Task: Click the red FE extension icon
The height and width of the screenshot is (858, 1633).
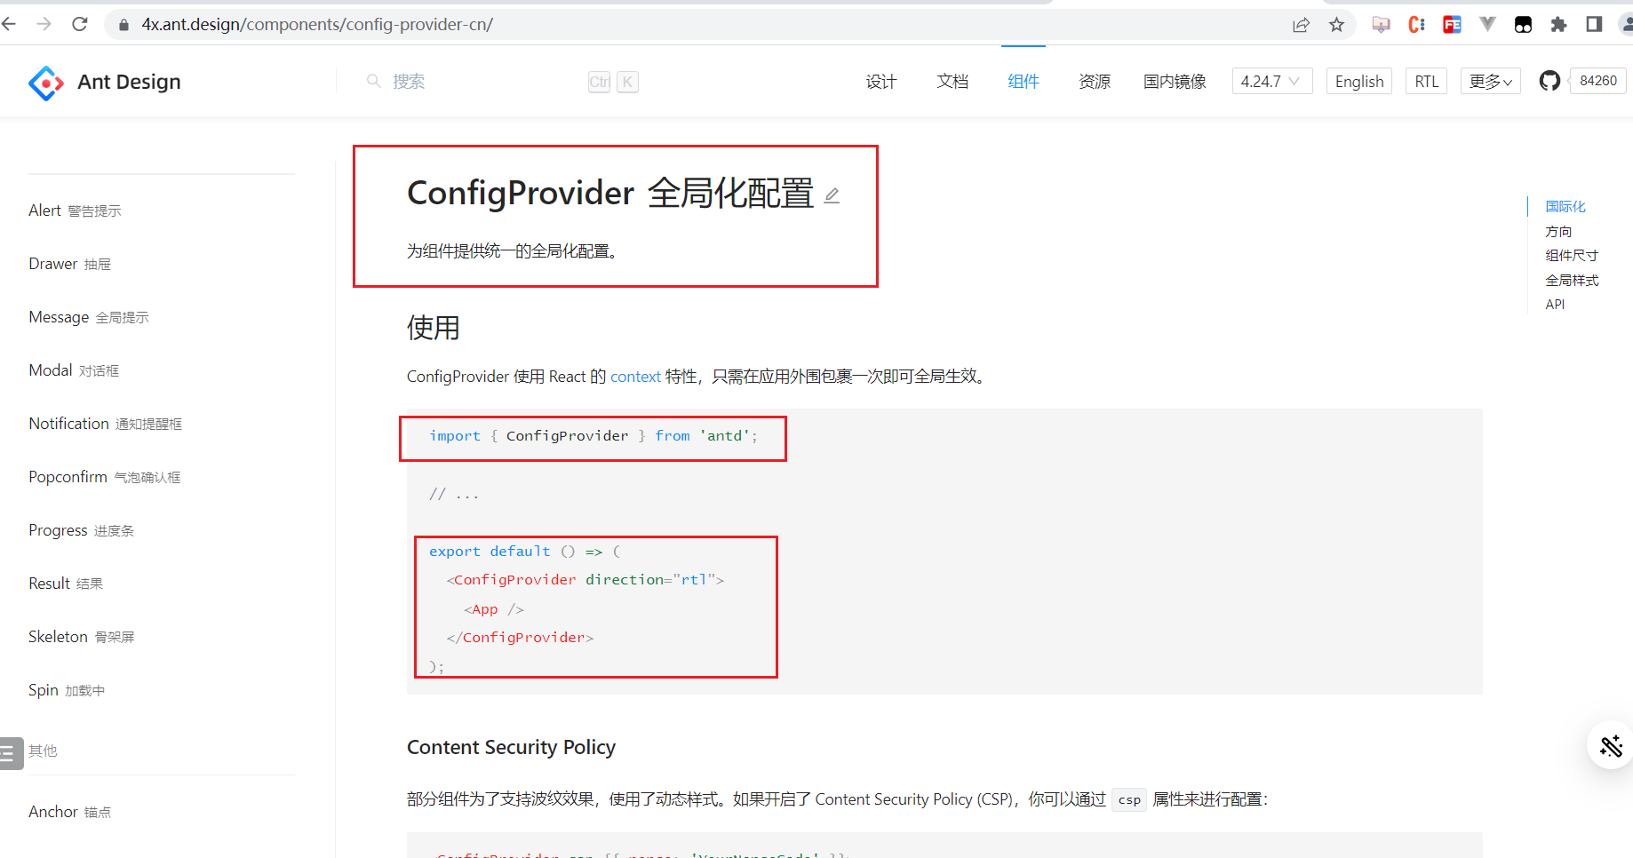Action: click(x=1452, y=25)
